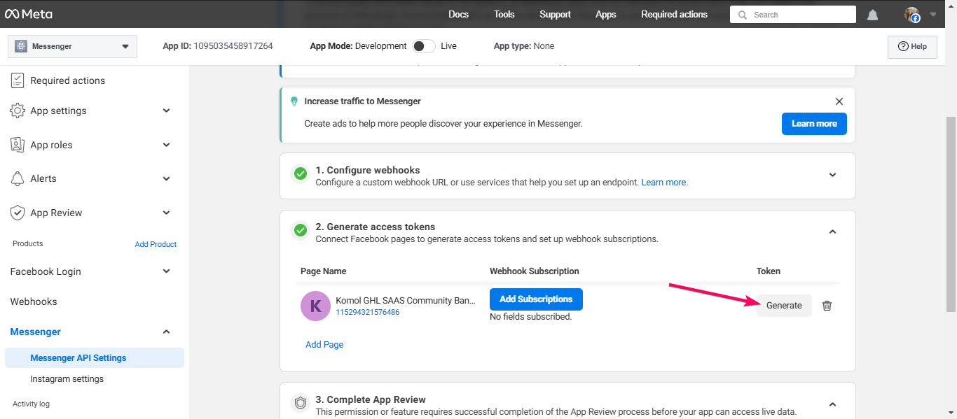This screenshot has height=419, width=957.
Task: Click the Add Page link
Action: pyautogui.click(x=324, y=345)
